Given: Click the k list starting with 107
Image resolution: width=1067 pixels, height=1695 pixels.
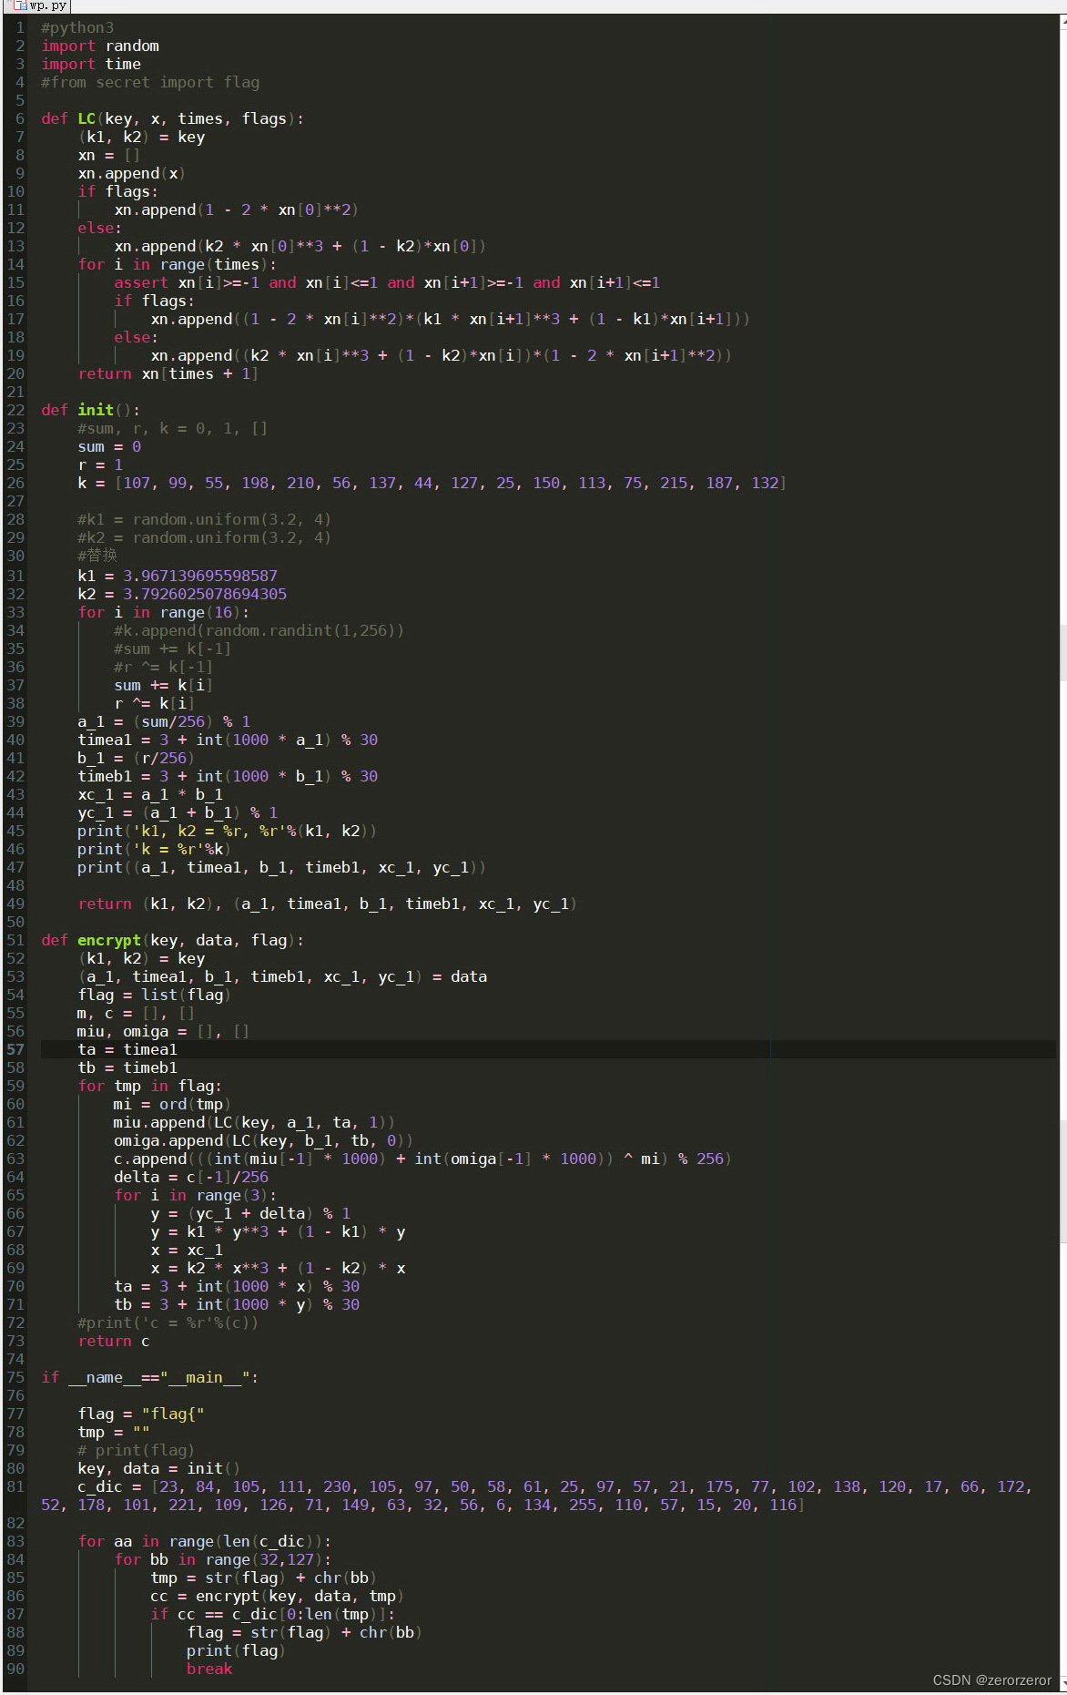Looking at the screenshot, I should [x=432, y=483].
